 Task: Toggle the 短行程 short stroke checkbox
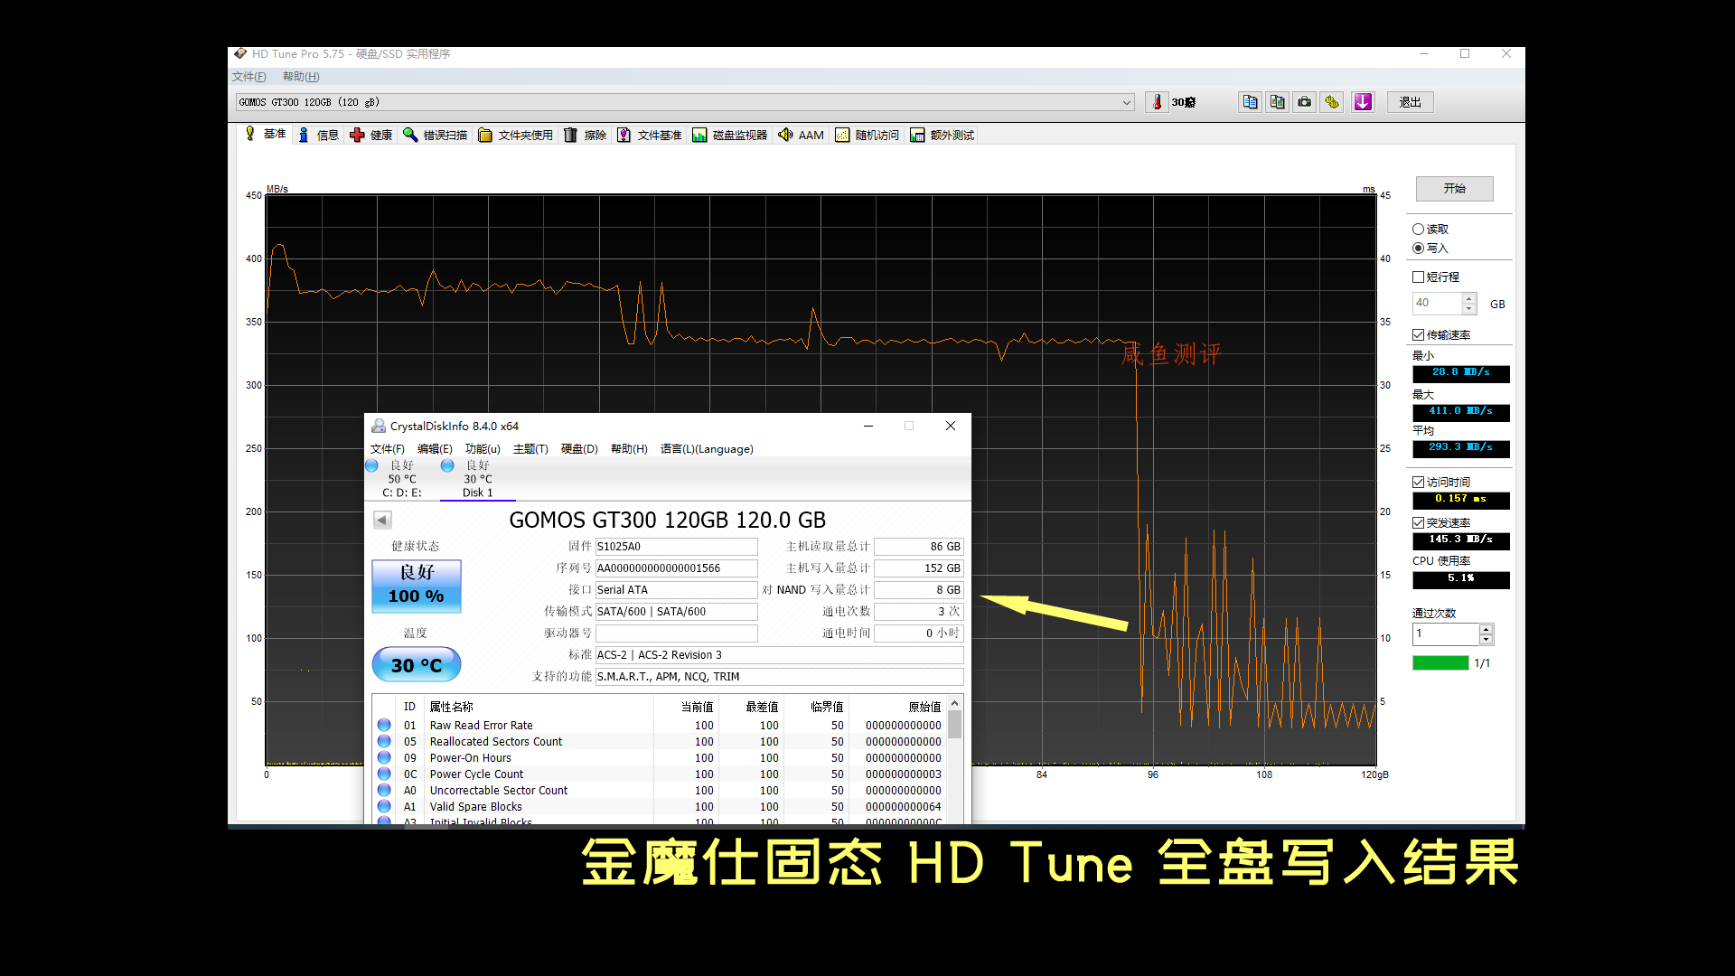coord(1419,277)
